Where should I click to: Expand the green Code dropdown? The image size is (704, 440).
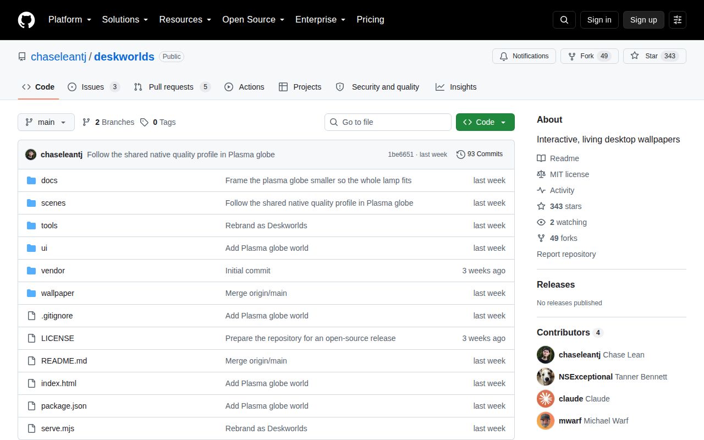(485, 122)
